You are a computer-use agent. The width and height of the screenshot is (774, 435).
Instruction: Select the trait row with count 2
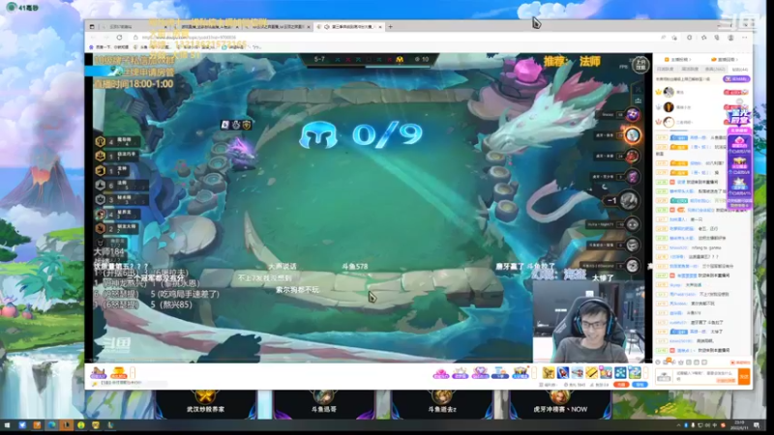point(116,229)
